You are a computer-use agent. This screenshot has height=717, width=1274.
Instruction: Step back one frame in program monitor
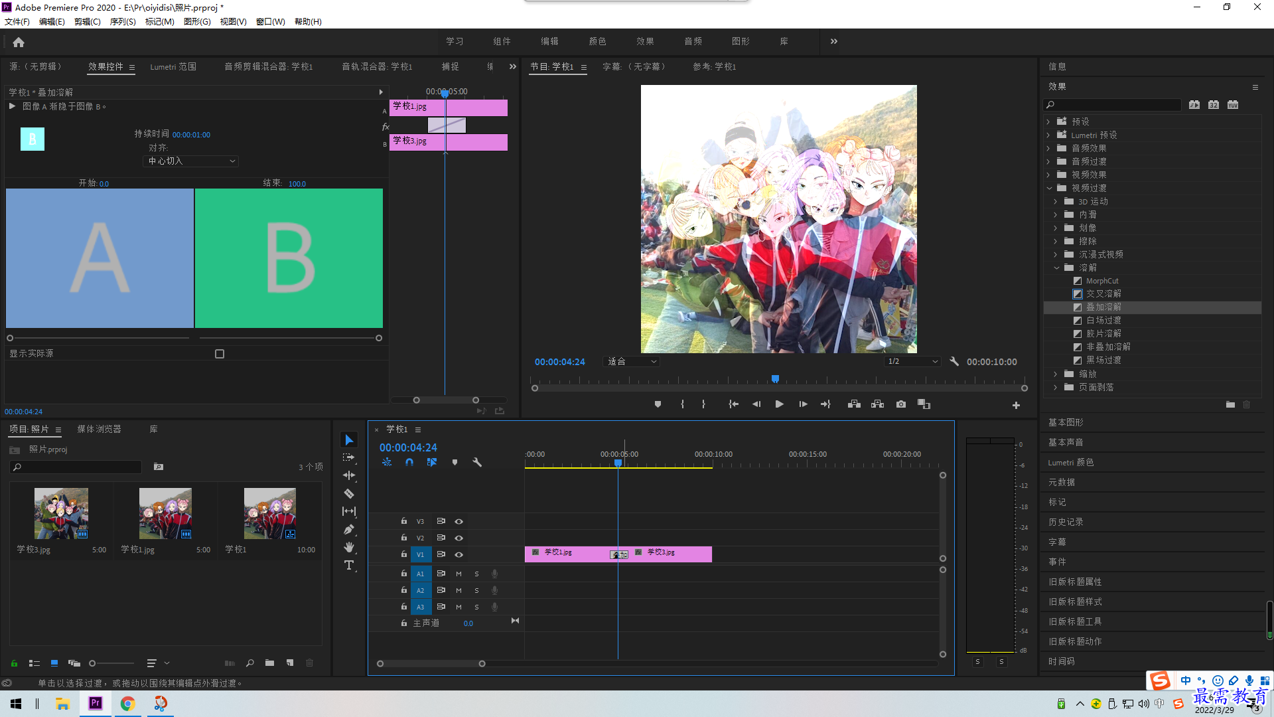point(756,404)
